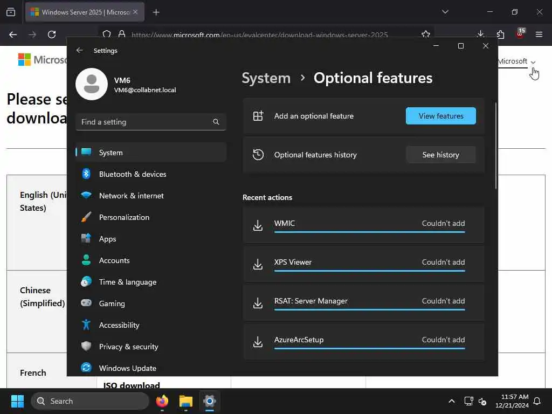552x414 pixels.
Task: Click the Personalization paintbrush icon
Action: [86, 217]
